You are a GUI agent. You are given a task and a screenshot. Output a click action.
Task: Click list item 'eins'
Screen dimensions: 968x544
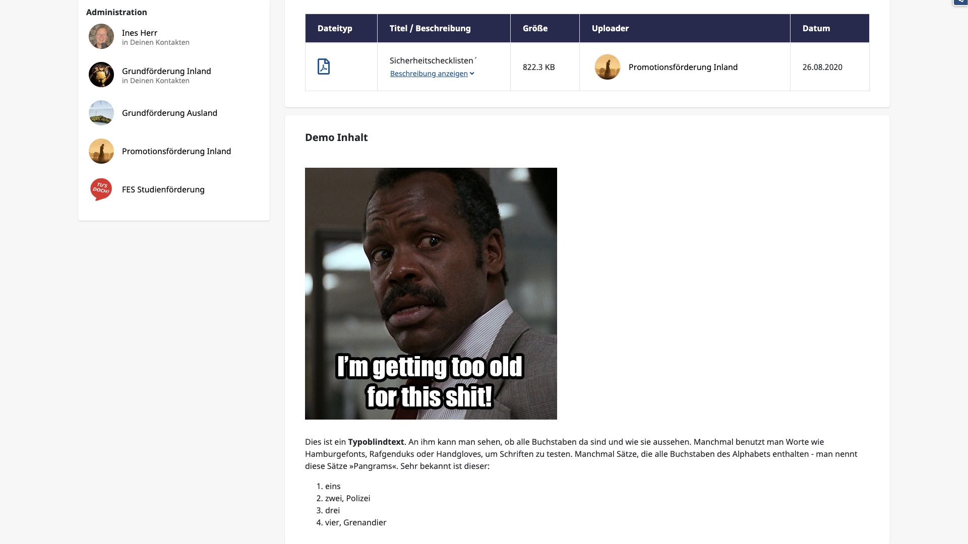point(333,486)
